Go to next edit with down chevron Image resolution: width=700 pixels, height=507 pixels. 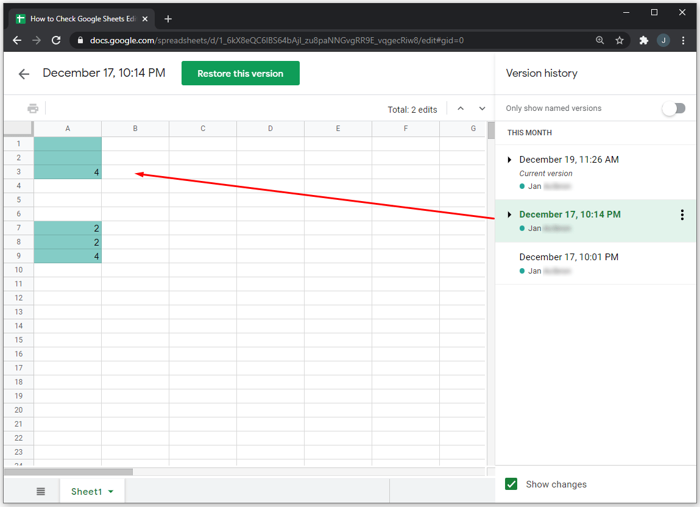482,108
